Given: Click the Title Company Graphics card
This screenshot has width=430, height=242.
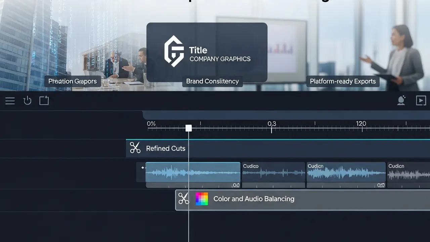Looking at the screenshot, I should coord(207,53).
